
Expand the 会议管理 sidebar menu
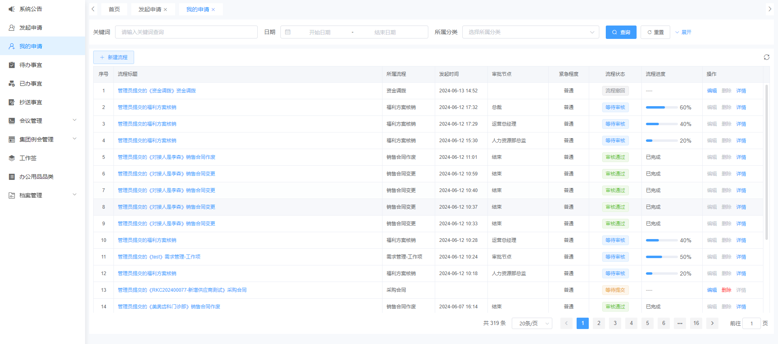(x=75, y=120)
